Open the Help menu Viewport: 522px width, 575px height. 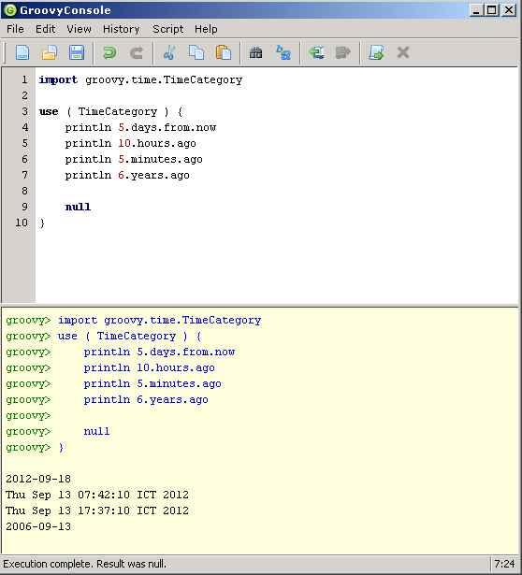[x=206, y=29]
